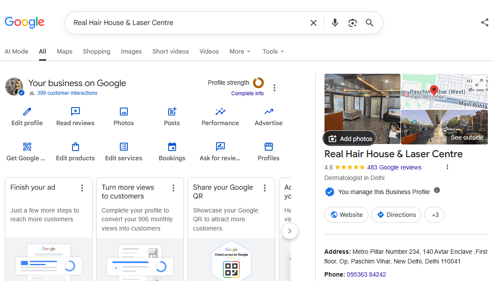Image resolution: width=494 pixels, height=281 pixels.
Task: Expand the map with fullscreen icon
Action: (479, 83)
